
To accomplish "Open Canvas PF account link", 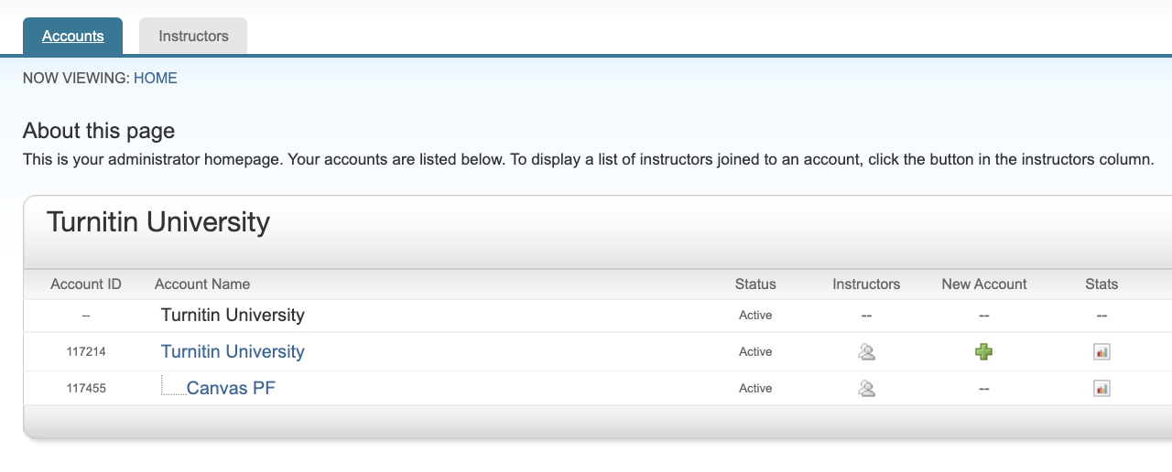I will point(231,389).
